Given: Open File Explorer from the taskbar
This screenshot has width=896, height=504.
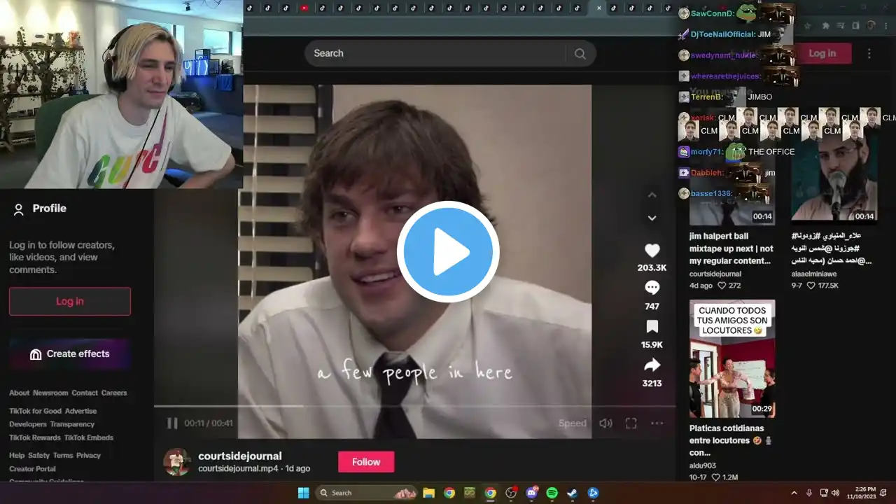Looking at the screenshot, I should click(428, 493).
